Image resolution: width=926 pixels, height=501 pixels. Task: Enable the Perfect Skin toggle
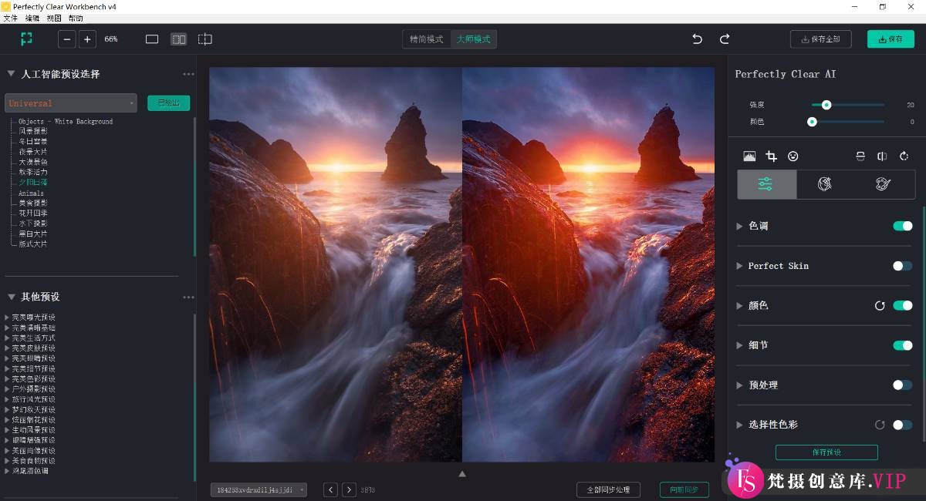point(902,266)
